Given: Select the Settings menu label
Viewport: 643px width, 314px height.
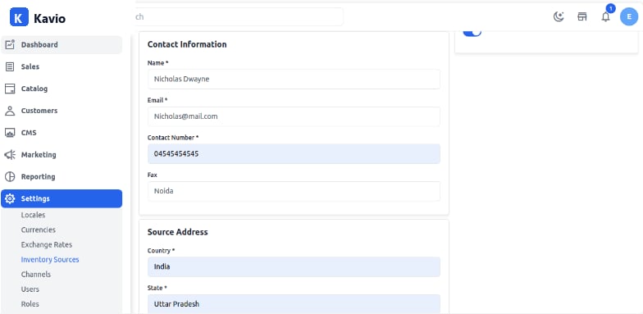Looking at the screenshot, I should (x=35, y=198).
